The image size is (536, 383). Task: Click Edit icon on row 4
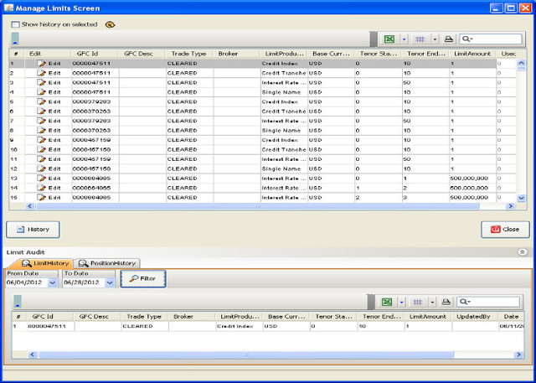(x=41, y=92)
